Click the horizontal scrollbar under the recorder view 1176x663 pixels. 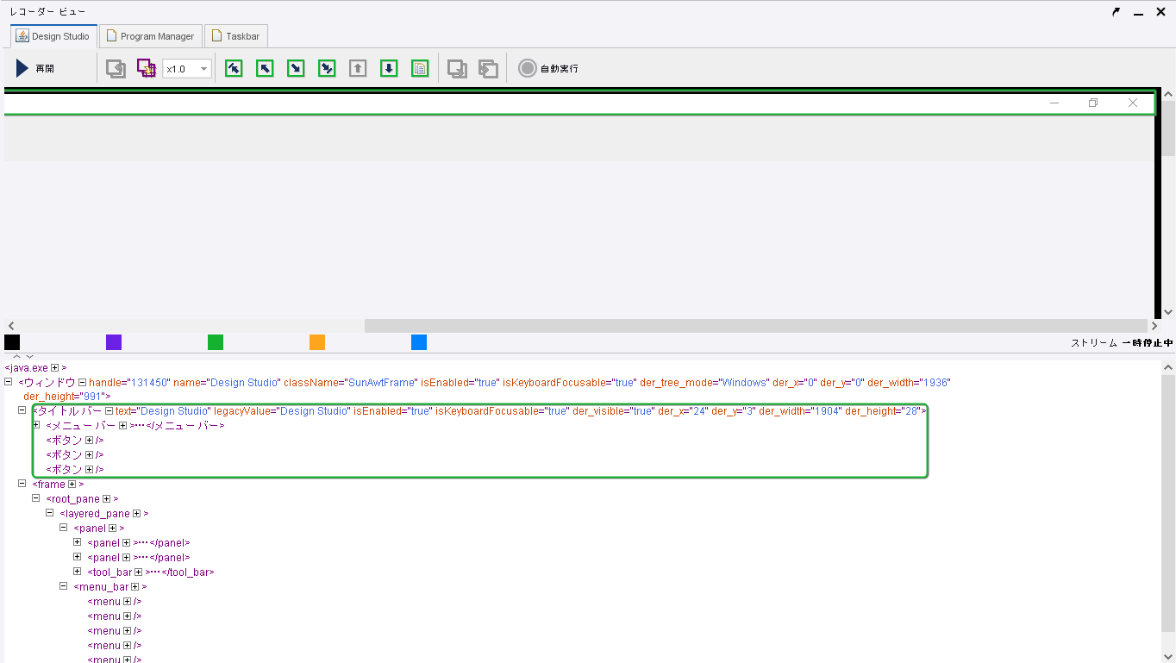click(x=756, y=326)
